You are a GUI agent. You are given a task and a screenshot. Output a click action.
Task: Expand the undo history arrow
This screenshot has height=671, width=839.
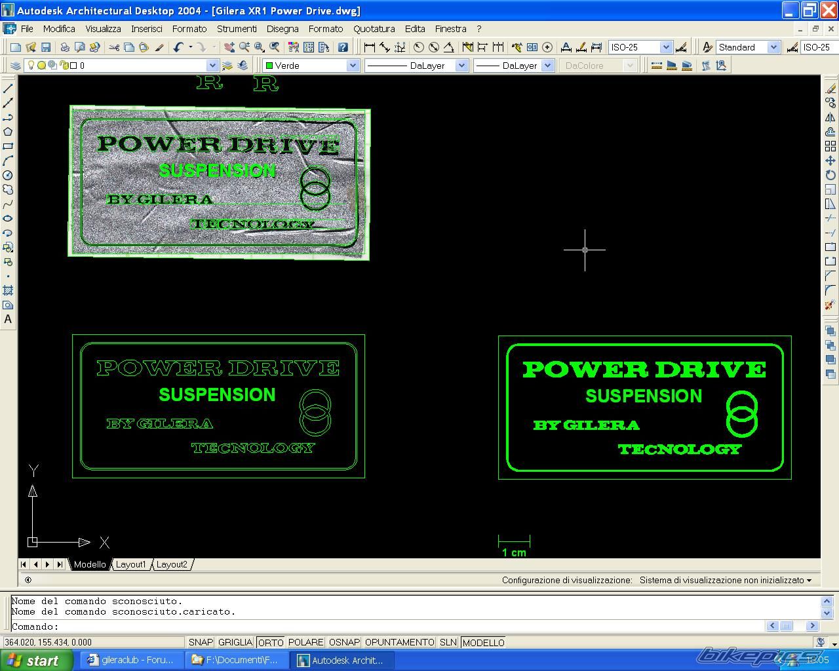point(191,47)
